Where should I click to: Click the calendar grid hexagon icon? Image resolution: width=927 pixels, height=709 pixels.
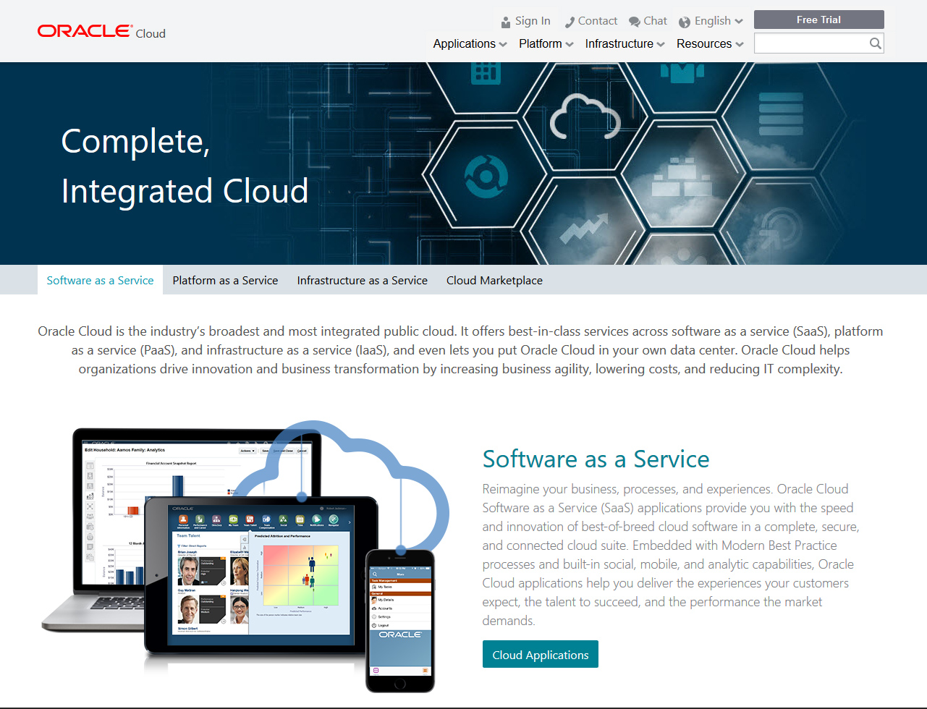pos(486,72)
